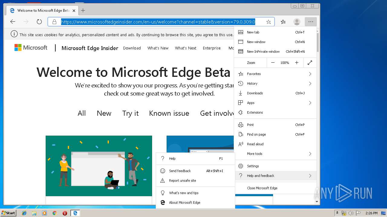
Task: Open a New InPrivate window
Action: pos(275,52)
